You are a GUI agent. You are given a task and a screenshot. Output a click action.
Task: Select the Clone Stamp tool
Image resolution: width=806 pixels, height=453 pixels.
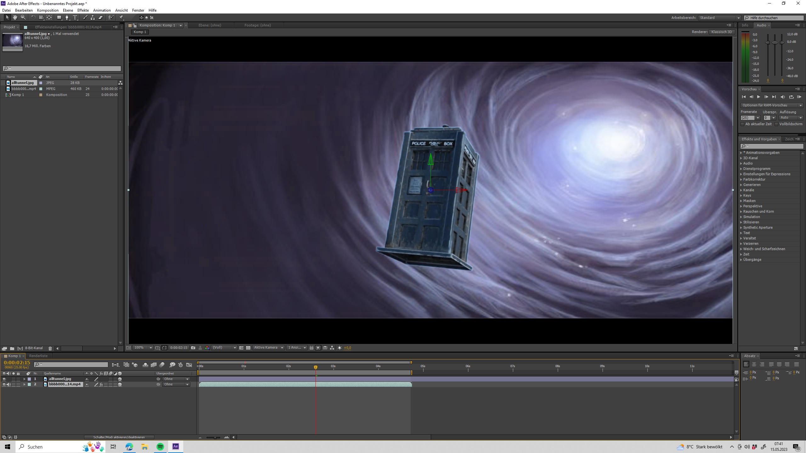[93, 18]
